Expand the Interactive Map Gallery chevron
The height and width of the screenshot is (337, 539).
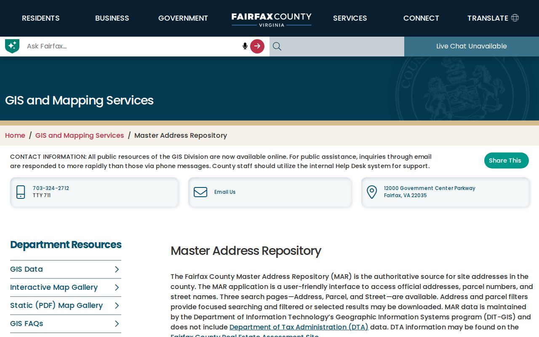pos(117,287)
